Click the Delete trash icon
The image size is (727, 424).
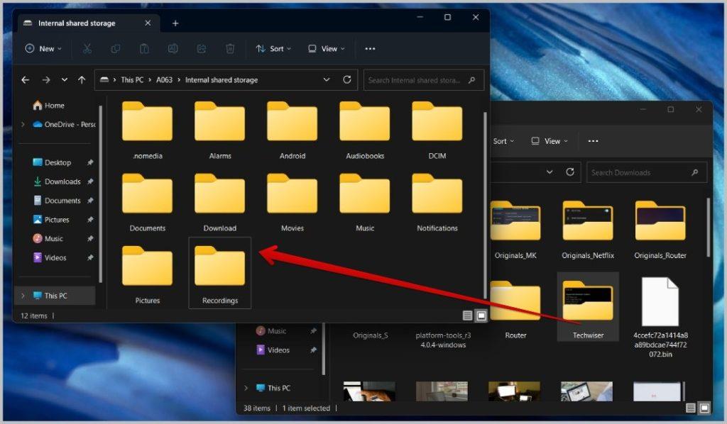tap(230, 49)
